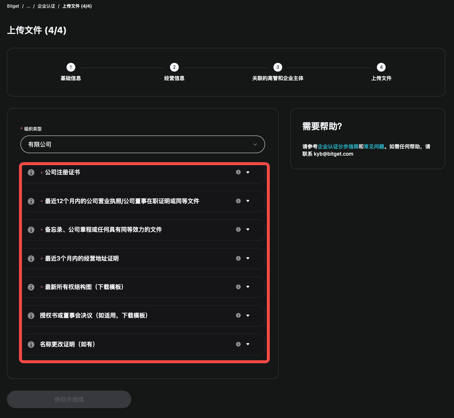This screenshot has height=418, width=454.
Task: Click the right info icon on 公司注册证书 row
Action: [238, 172]
